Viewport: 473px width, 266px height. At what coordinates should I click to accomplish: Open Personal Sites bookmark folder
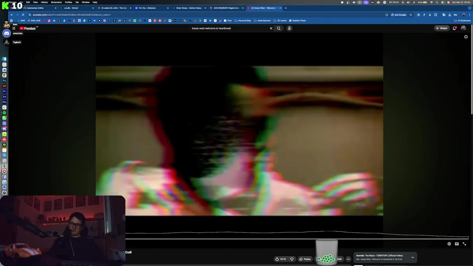point(243,20)
